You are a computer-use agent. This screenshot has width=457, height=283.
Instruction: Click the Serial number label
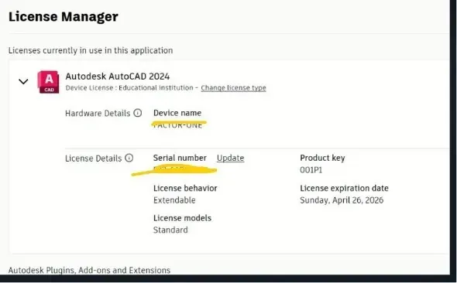click(x=180, y=158)
